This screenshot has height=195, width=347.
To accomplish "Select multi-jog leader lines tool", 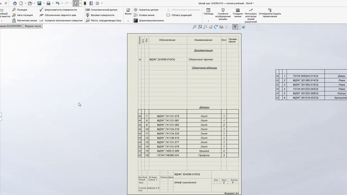I will (250, 16).
